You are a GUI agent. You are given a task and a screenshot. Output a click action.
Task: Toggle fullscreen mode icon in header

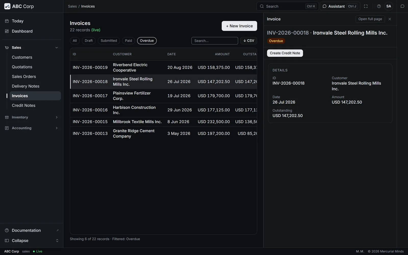pos(366,6)
